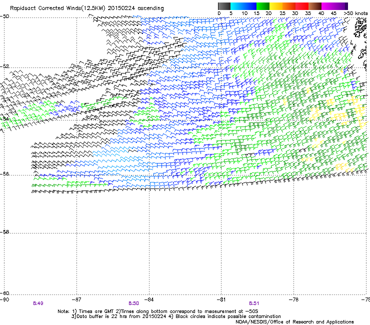Click the latitude label '-56'
Screen dimensions: 370x325
4,174
